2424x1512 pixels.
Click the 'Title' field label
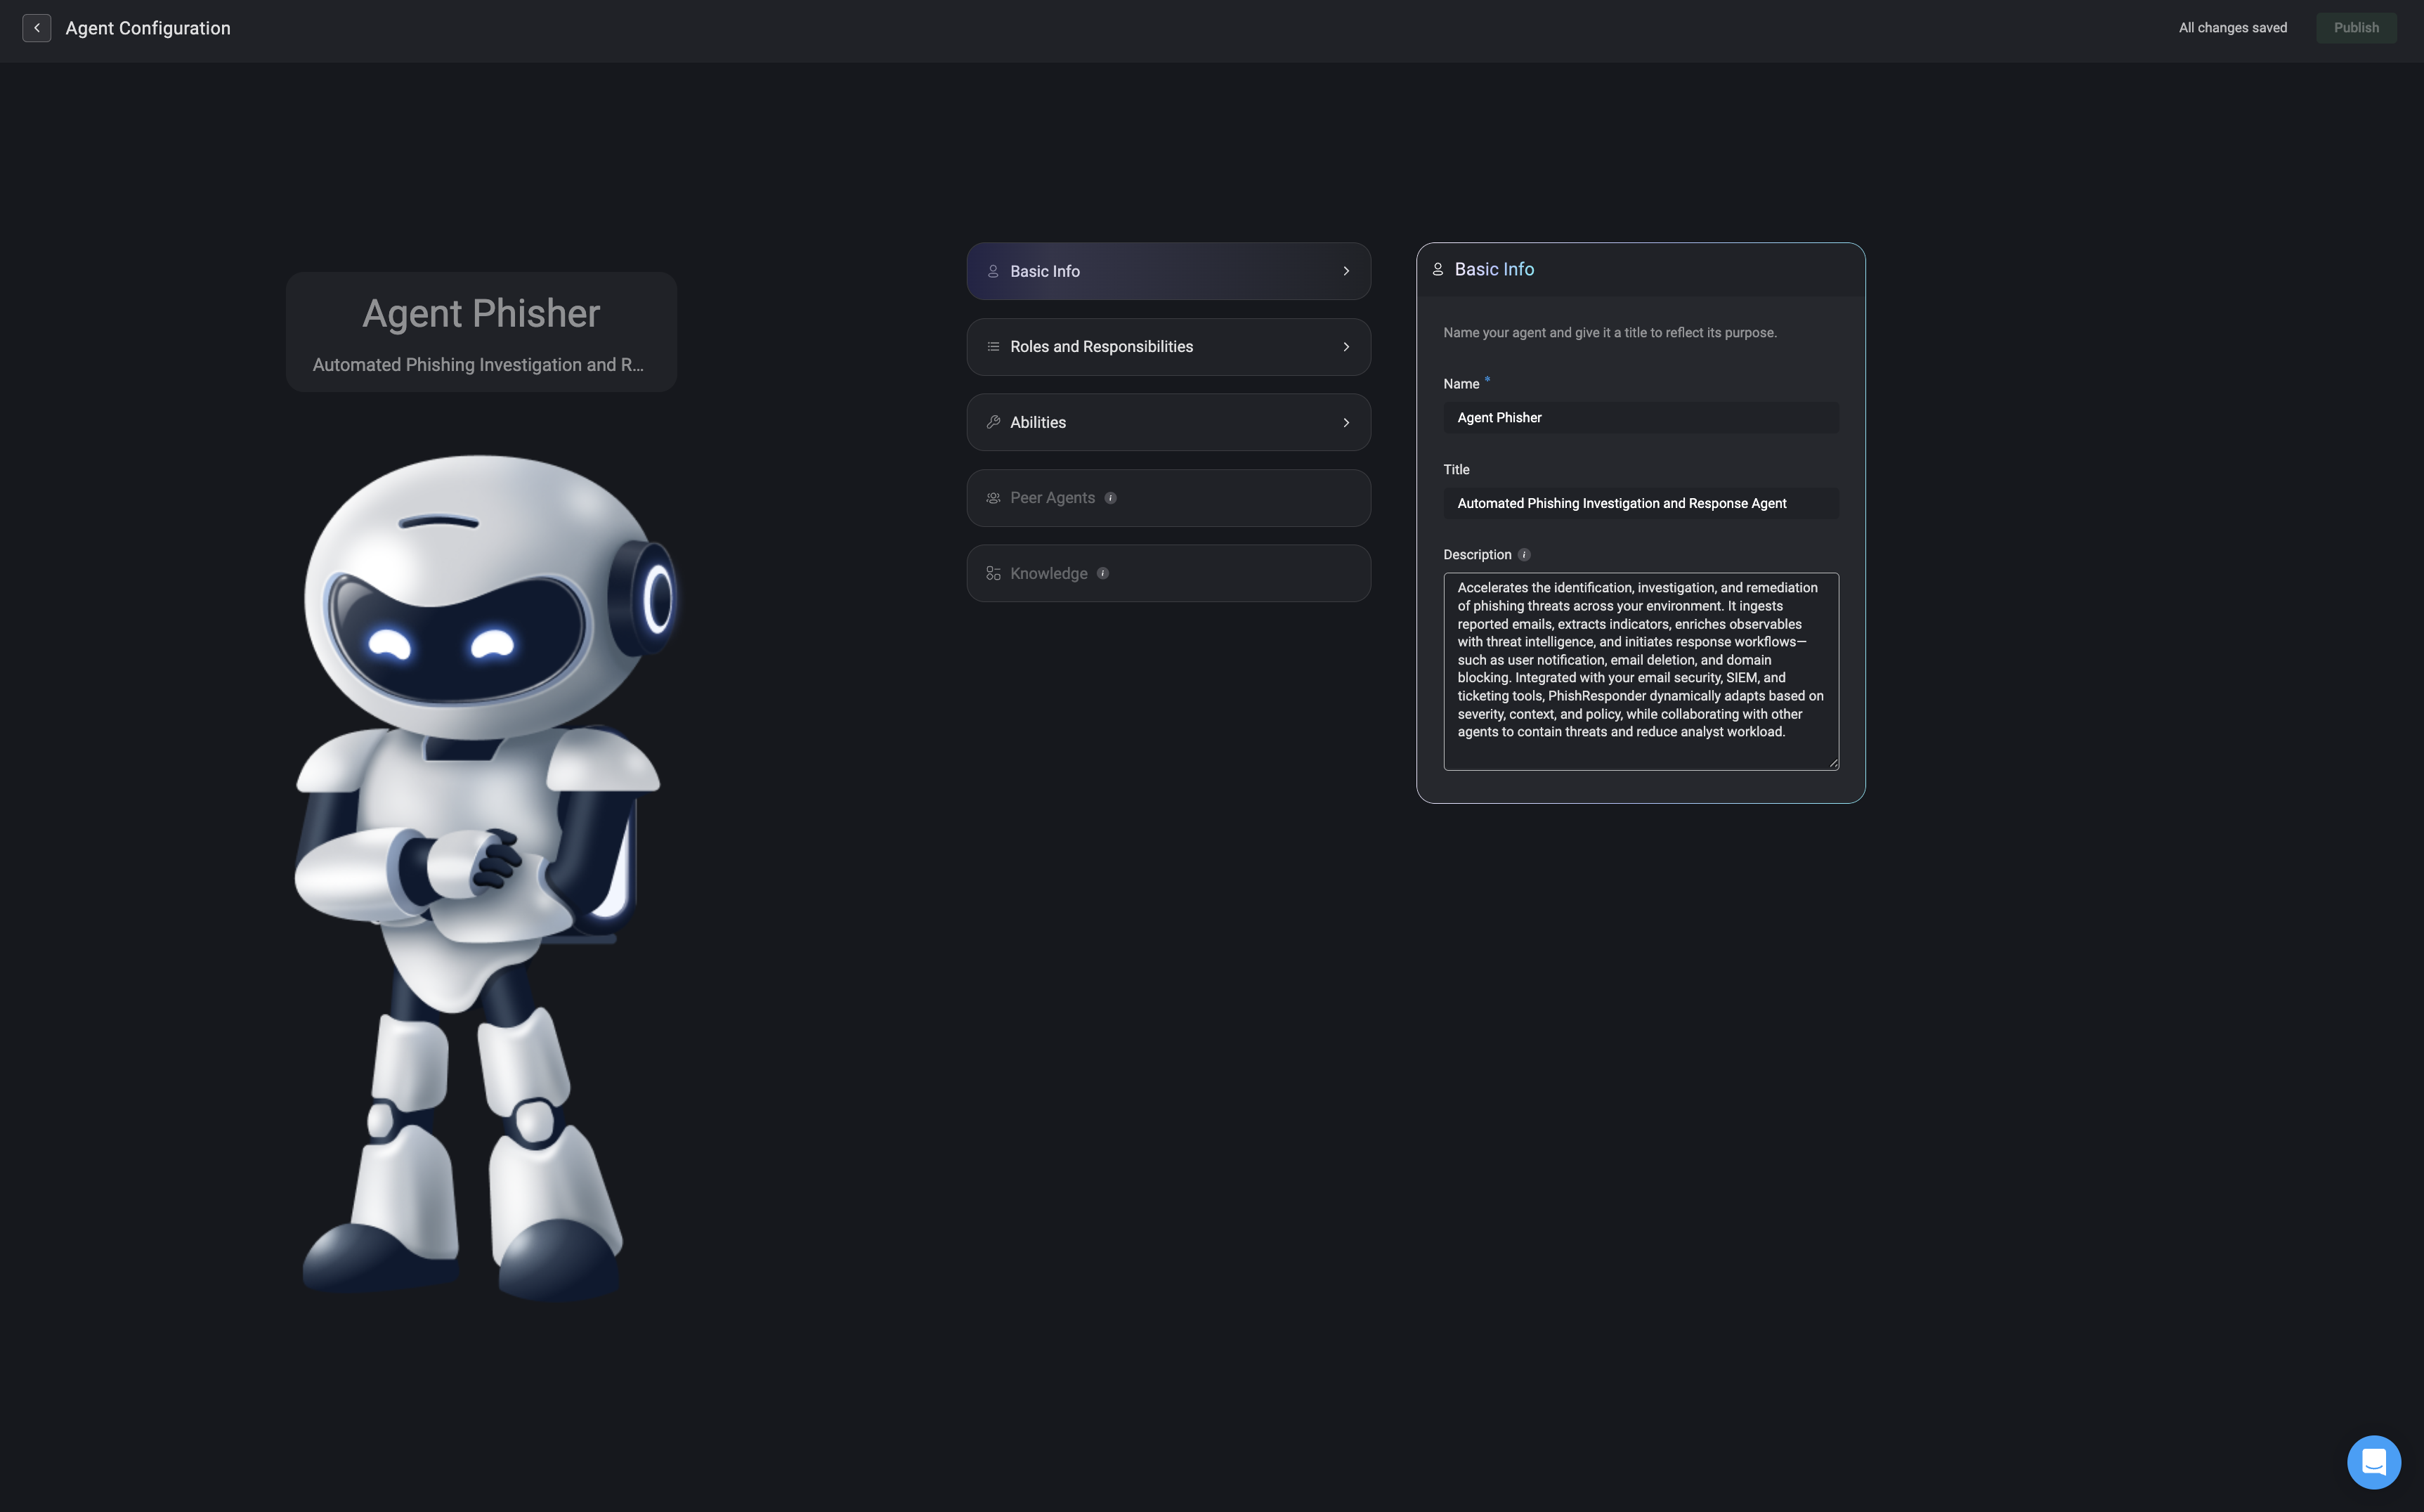click(x=1456, y=469)
